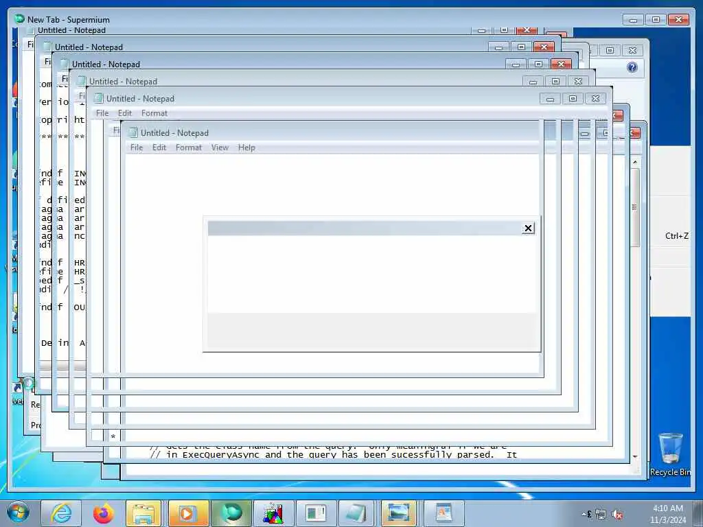703x527 pixels.
Task: Open Format menu in the frontmost Notepad
Action: [x=188, y=148]
